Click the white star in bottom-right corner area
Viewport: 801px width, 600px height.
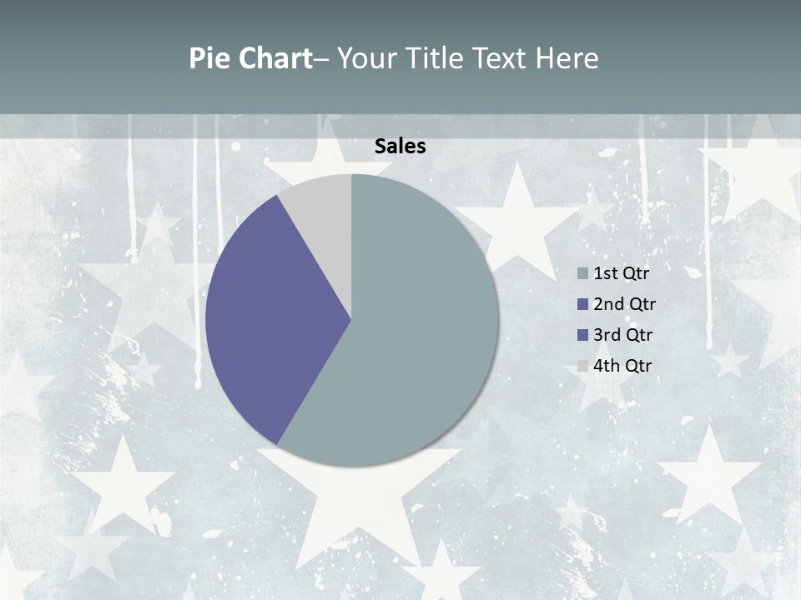coord(709,475)
